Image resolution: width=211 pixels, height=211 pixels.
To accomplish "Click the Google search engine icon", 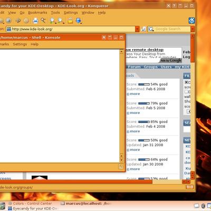I will pos(151,29).
